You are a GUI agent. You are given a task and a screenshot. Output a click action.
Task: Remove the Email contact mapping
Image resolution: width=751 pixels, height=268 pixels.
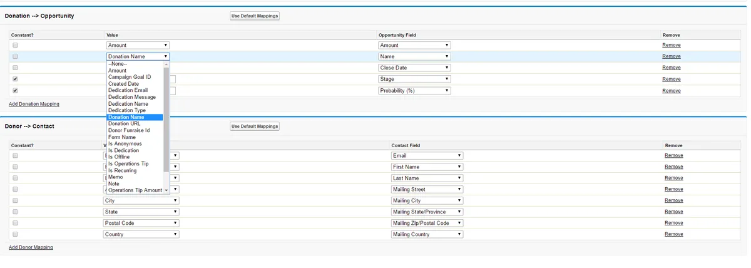[x=674, y=155]
